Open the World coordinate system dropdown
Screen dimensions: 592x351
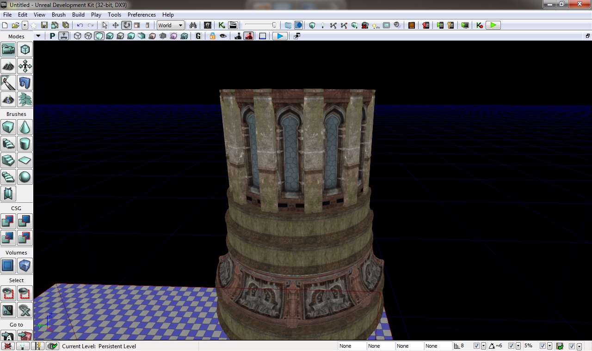171,25
